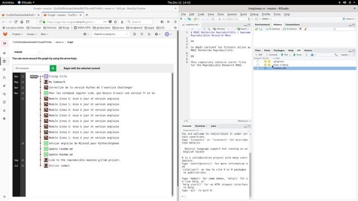Click the history broom clear icon

coord(306,29)
